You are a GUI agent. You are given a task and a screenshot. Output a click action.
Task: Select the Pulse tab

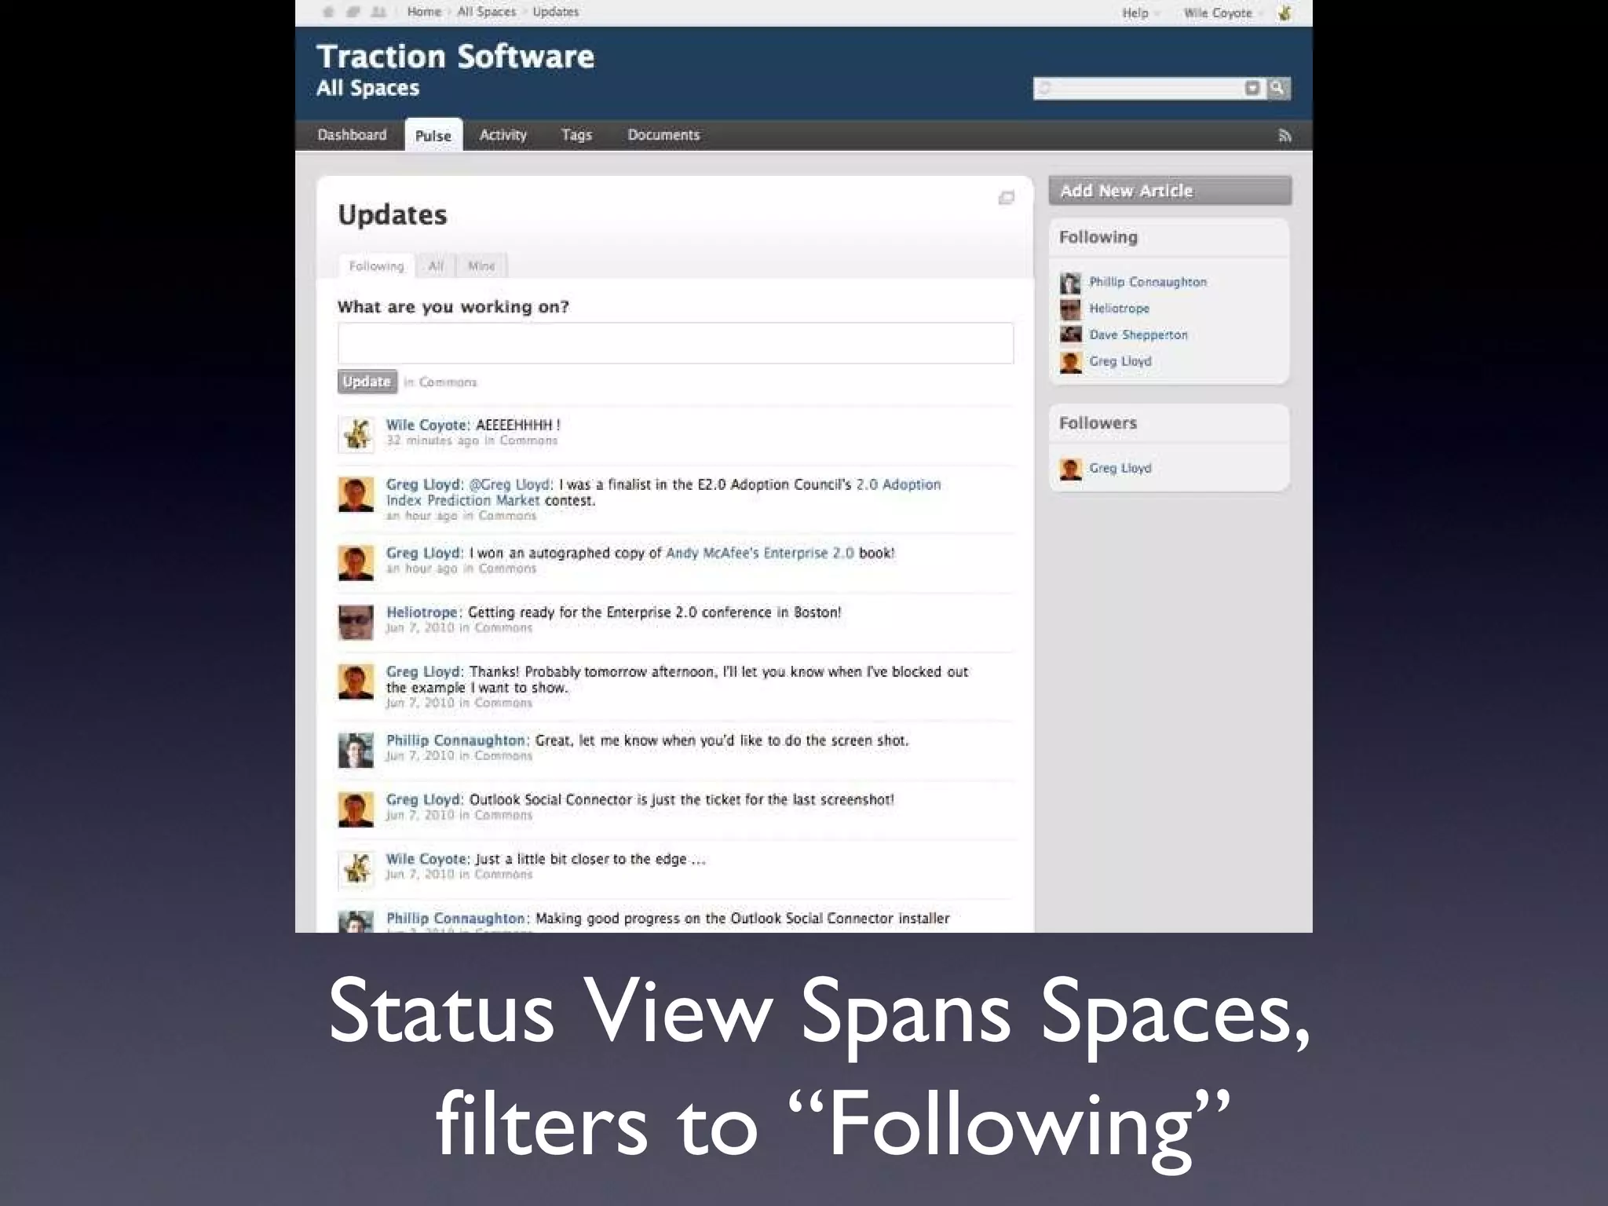(433, 135)
